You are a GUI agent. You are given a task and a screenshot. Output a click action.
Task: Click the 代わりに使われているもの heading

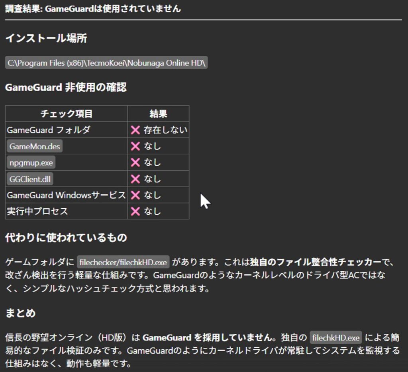tap(66, 238)
